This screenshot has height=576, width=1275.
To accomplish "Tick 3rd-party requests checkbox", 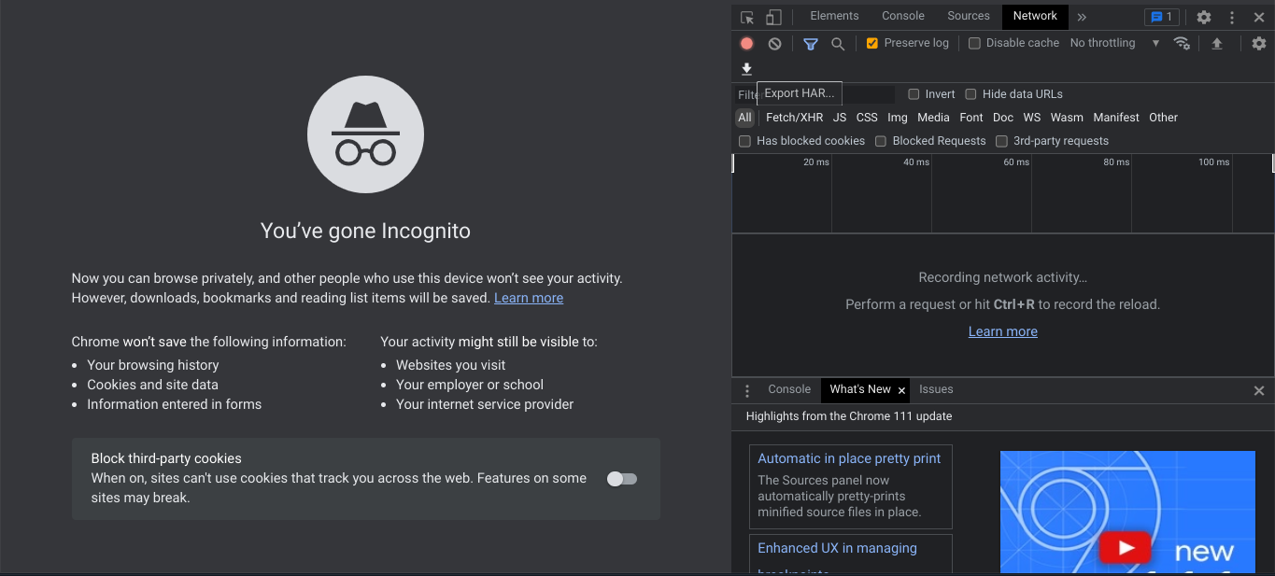I will [x=1001, y=141].
